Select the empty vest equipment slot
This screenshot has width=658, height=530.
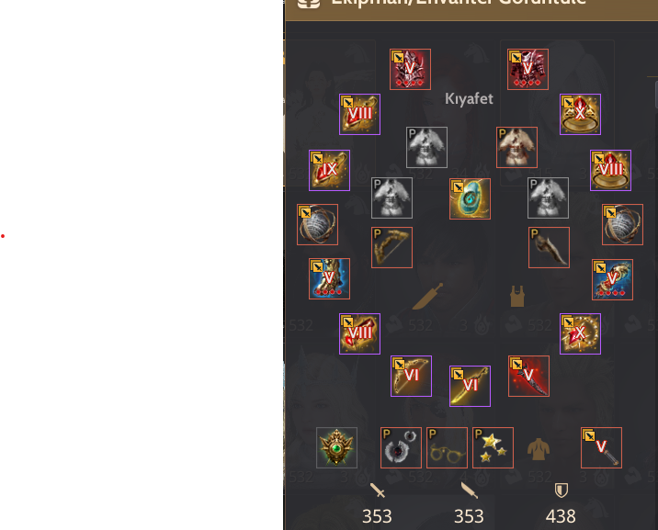[x=517, y=297]
